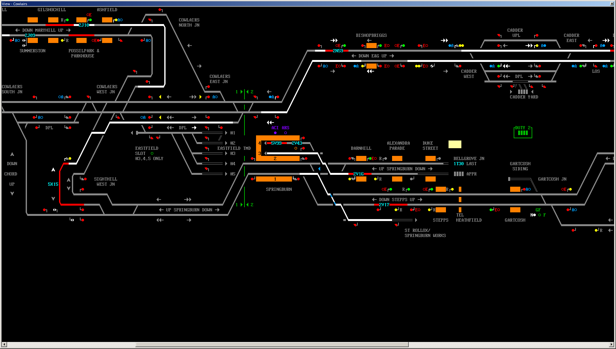The height and width of the screenshot is (349, 616).
Task: Click double-yellow signal right of Bishopbriggs upper line
Action: click(461, 46)
